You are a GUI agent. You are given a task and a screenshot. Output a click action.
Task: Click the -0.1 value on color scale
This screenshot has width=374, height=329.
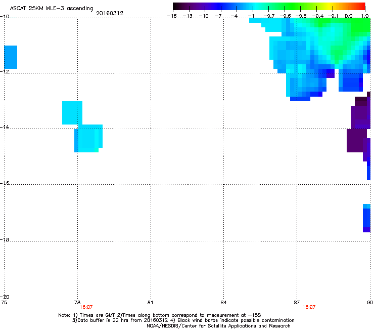[x=333, y=16]
